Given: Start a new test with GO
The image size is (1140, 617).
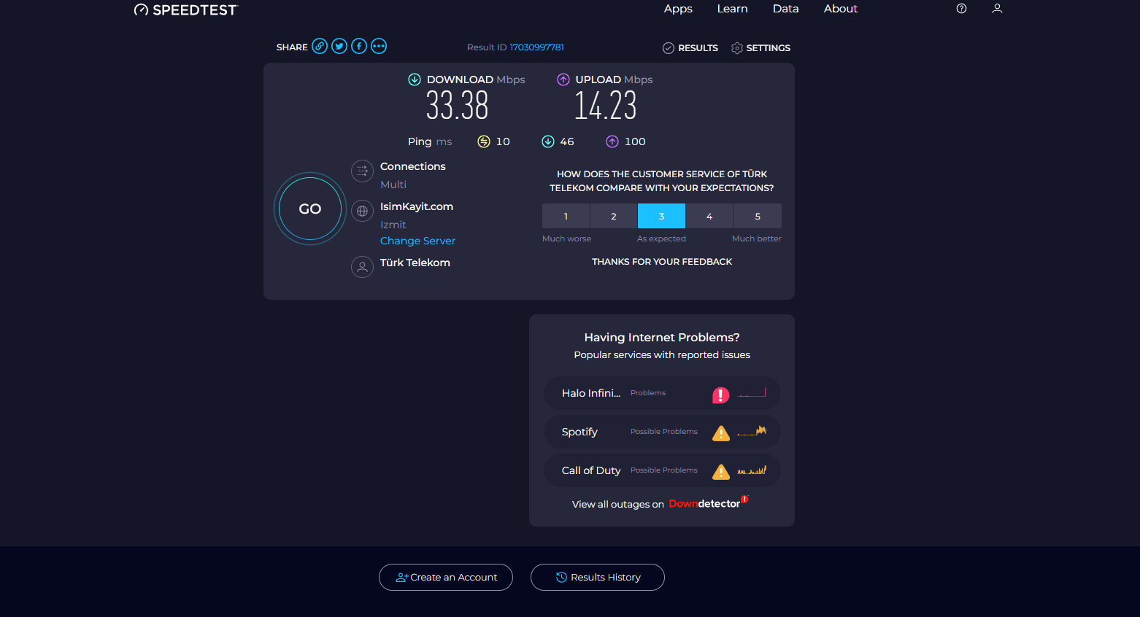Looking at the screenshot, I should pos(310,209).
